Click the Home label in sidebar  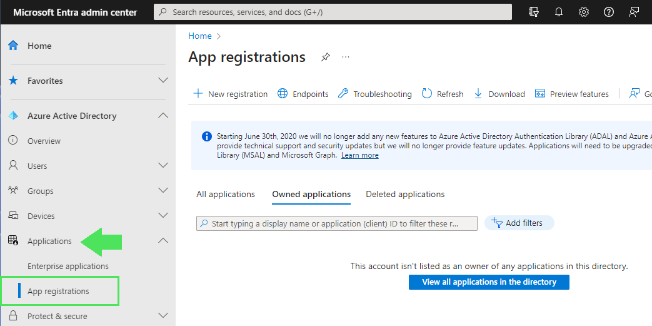coord(39,46)
